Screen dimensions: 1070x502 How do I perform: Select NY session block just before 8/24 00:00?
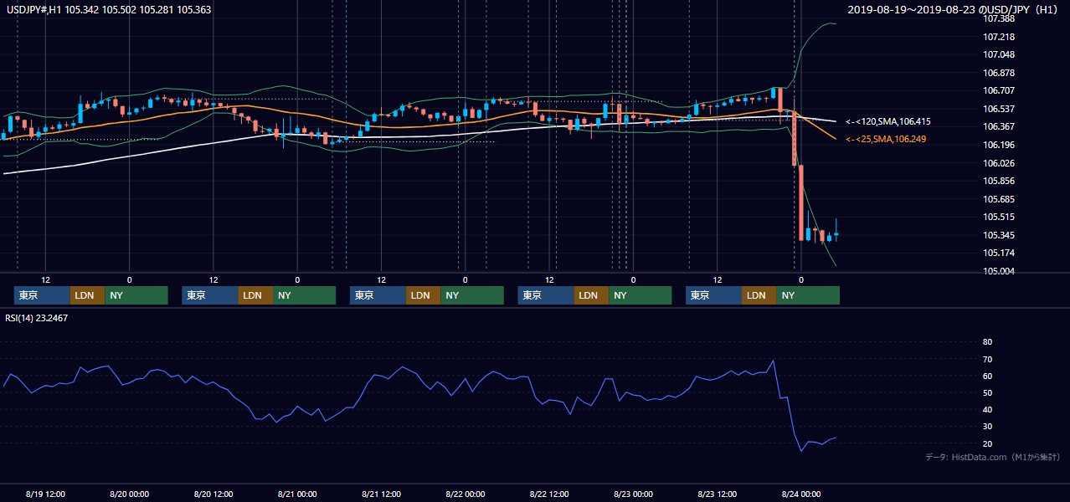[x=808, y=295]
